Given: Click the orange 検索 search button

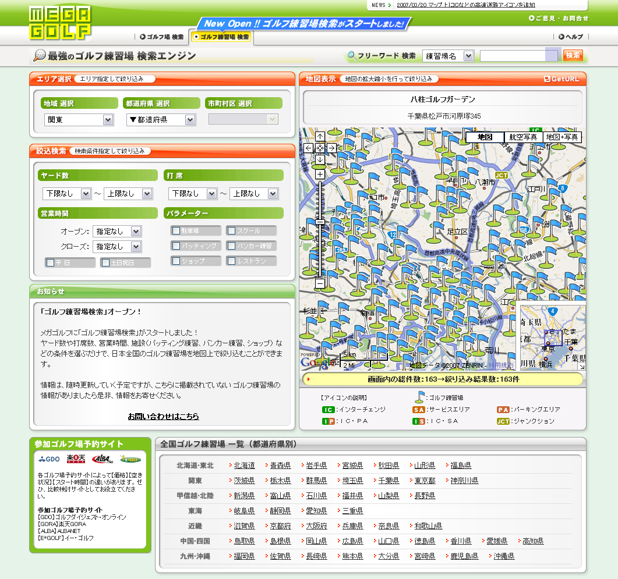Looking at the screenshot, I should [573, 55].
